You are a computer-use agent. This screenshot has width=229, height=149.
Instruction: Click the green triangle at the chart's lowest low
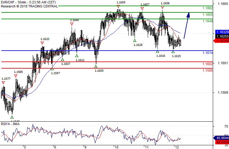pos(12,117)
